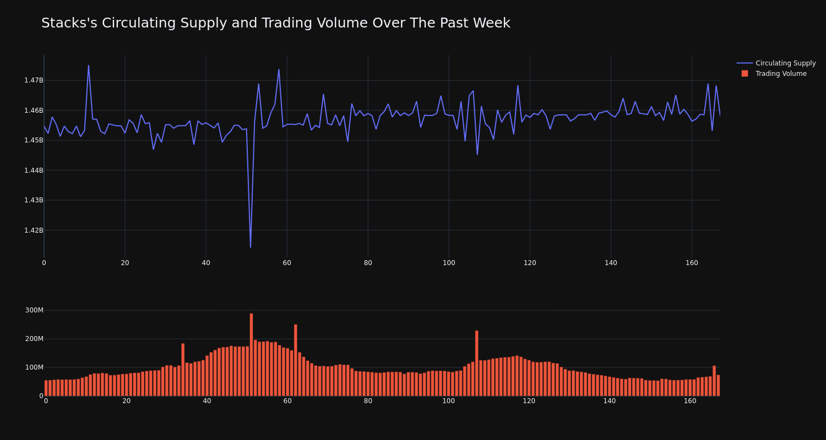Click the 200M volume axis label

(34, 339)
